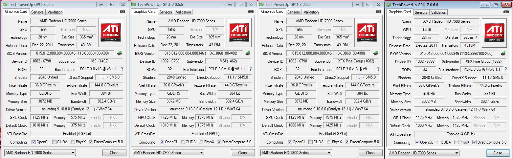513x159 pixels.
Task: Click the ATI Radeon logo in the rightmost window
Action: click(x=494, y=33)
